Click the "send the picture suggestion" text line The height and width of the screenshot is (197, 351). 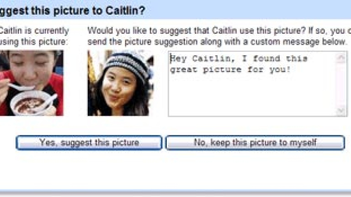pyautogui.click(x=217, y=42)
